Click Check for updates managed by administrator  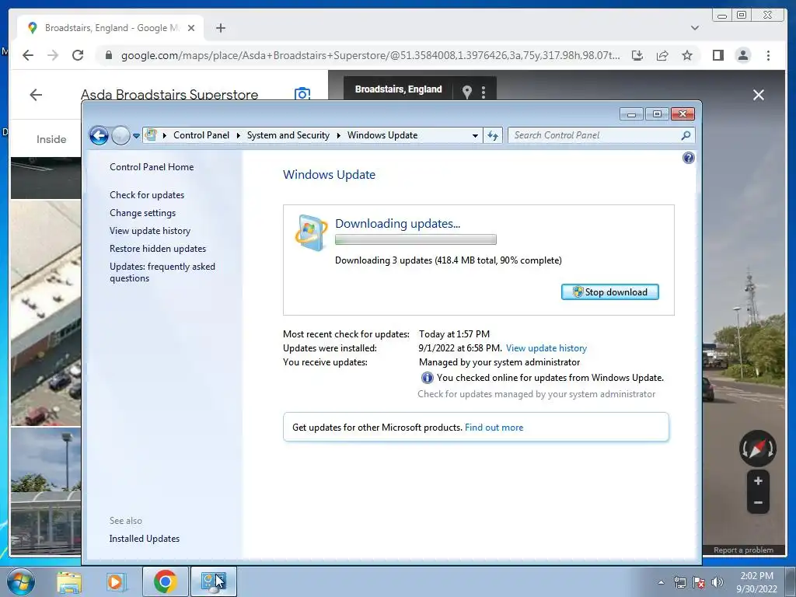click(536, 394)
